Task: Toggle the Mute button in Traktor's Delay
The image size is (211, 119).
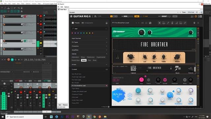Action: point(185,80)
